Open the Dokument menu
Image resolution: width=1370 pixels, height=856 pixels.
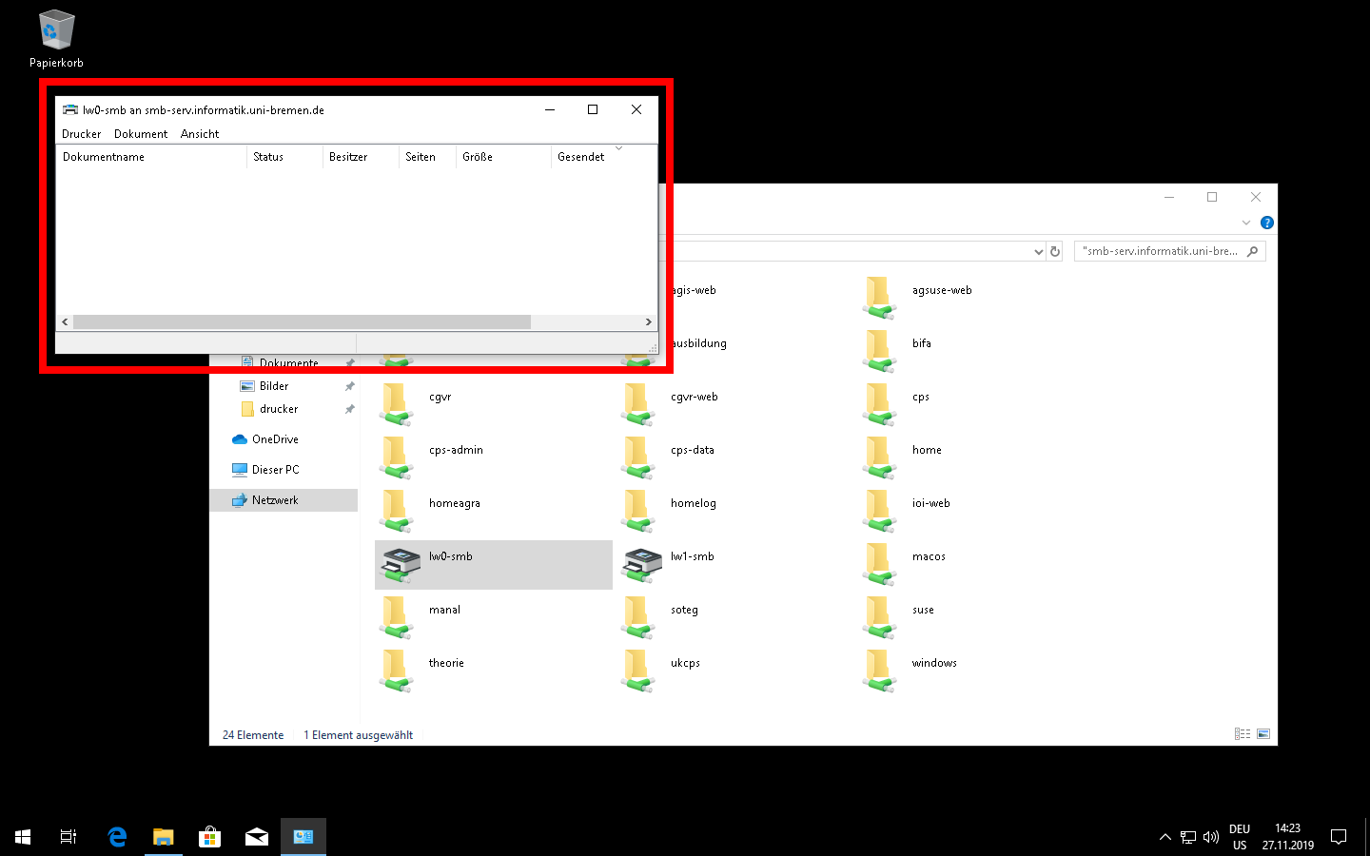(140, 134)
